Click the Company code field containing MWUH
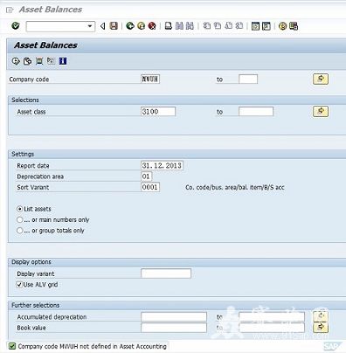 point(150,79)
